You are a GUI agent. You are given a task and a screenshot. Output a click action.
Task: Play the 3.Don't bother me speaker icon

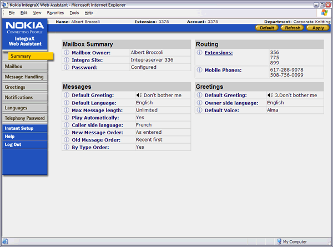[x=270, y=95]
